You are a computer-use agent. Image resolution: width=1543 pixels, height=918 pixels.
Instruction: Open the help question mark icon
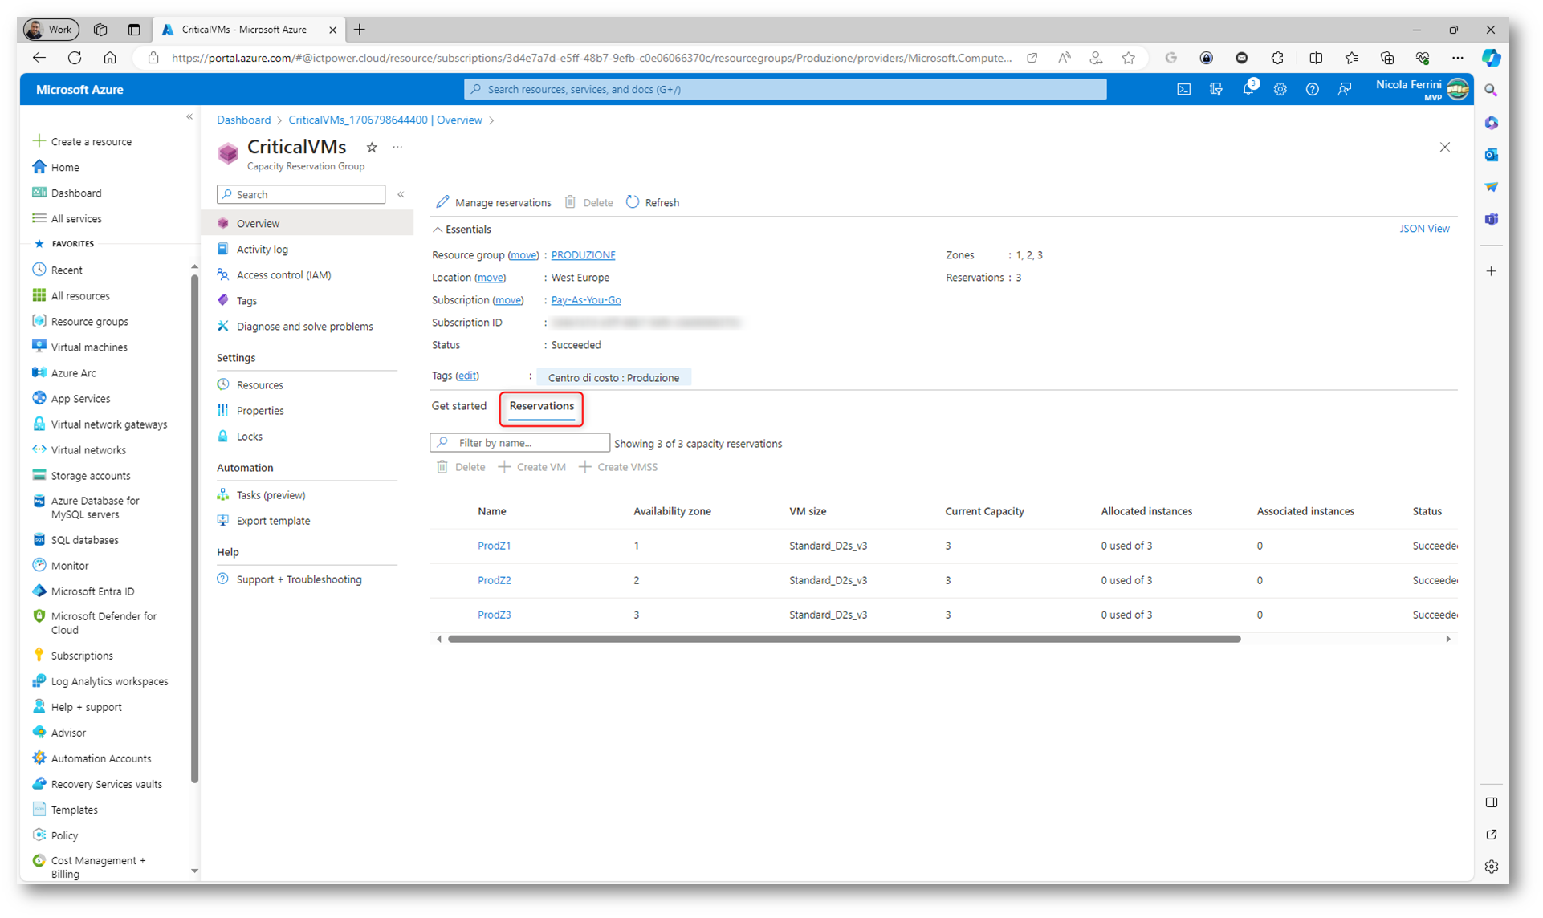pos(1312,89)
